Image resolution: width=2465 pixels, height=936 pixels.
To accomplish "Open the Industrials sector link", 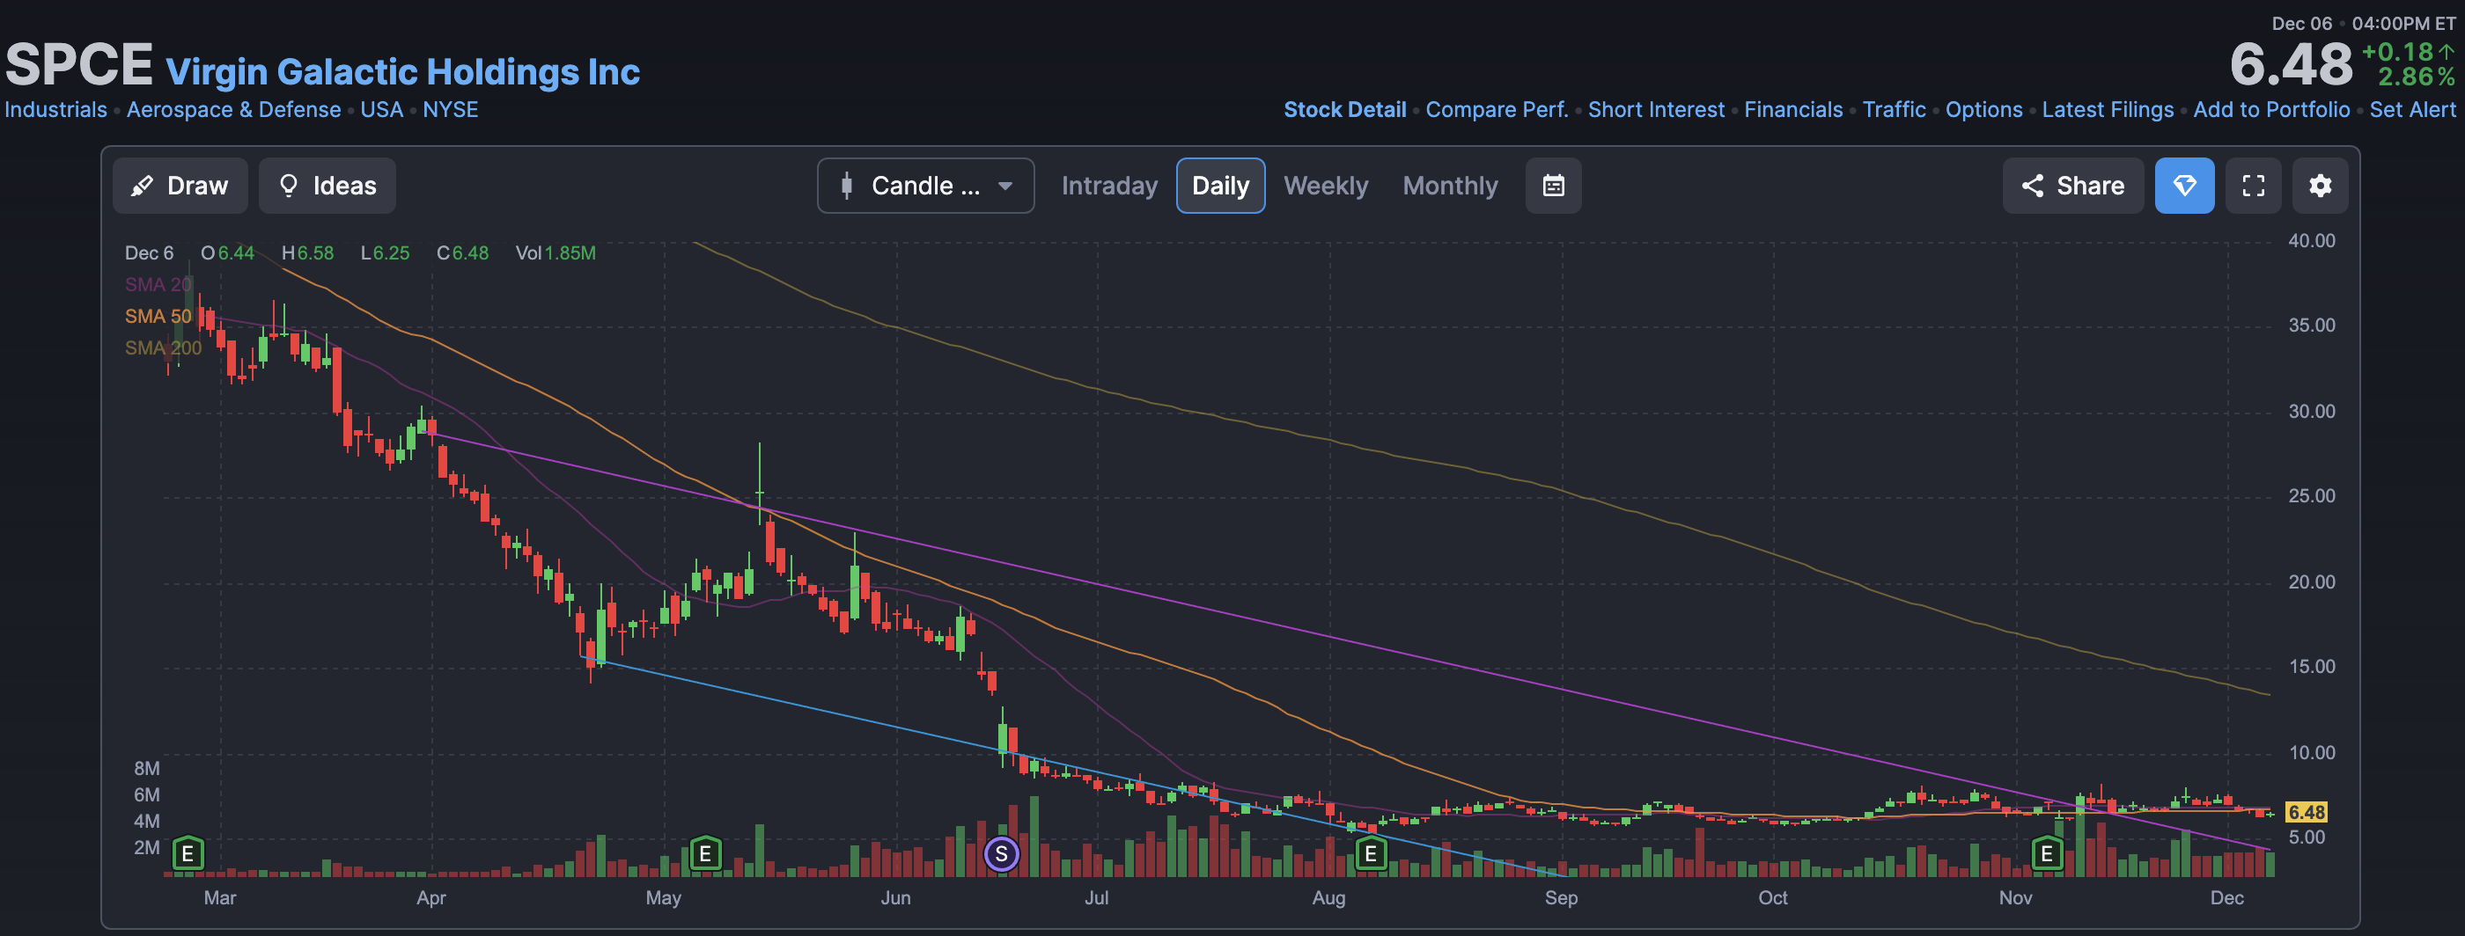I will 55,110.
